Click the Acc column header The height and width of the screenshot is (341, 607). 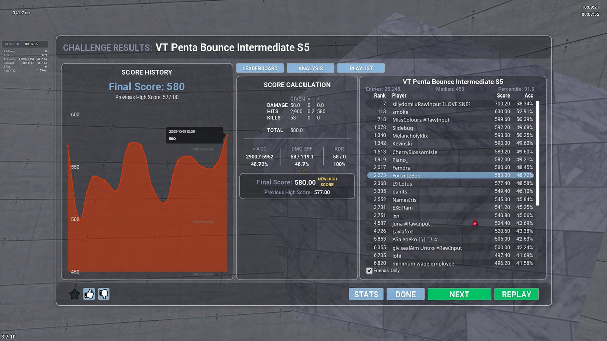pyautogui.click(x=529, y=95)
